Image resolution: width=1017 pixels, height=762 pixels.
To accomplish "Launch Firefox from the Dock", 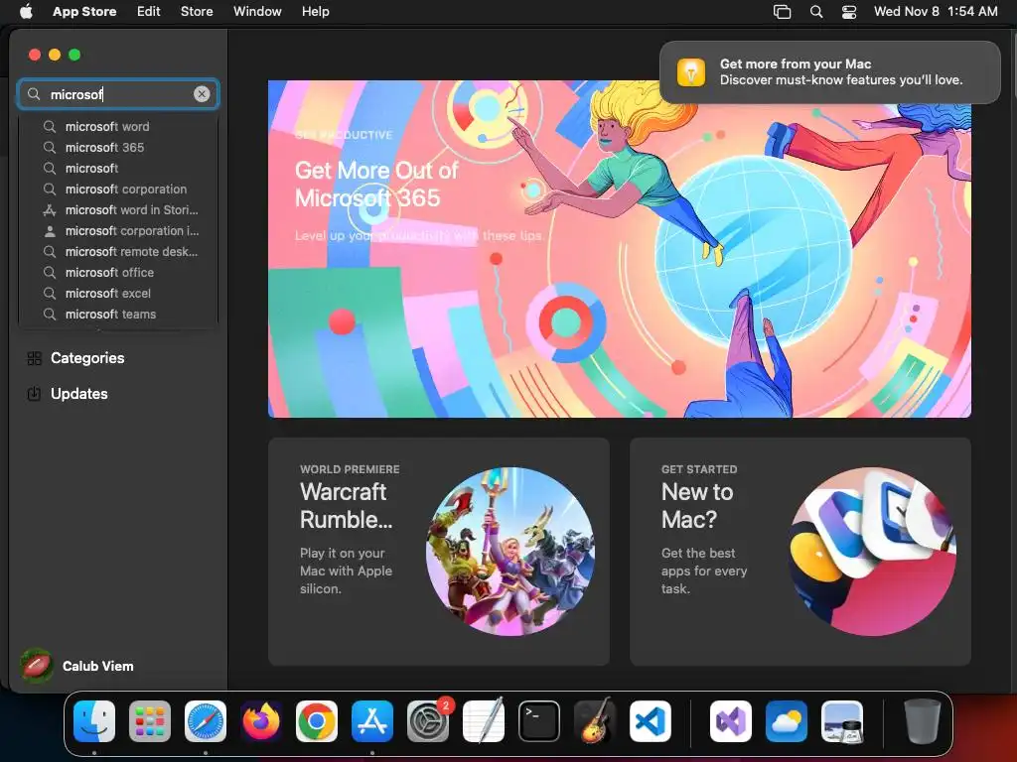I will click(261, 721).
